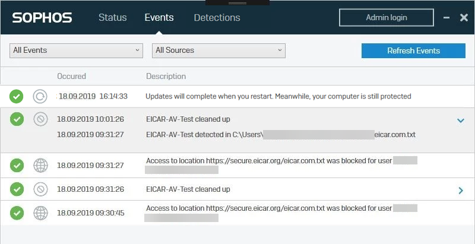
Task: Click the Refresh Events button
Action: [x=413, y=50]
